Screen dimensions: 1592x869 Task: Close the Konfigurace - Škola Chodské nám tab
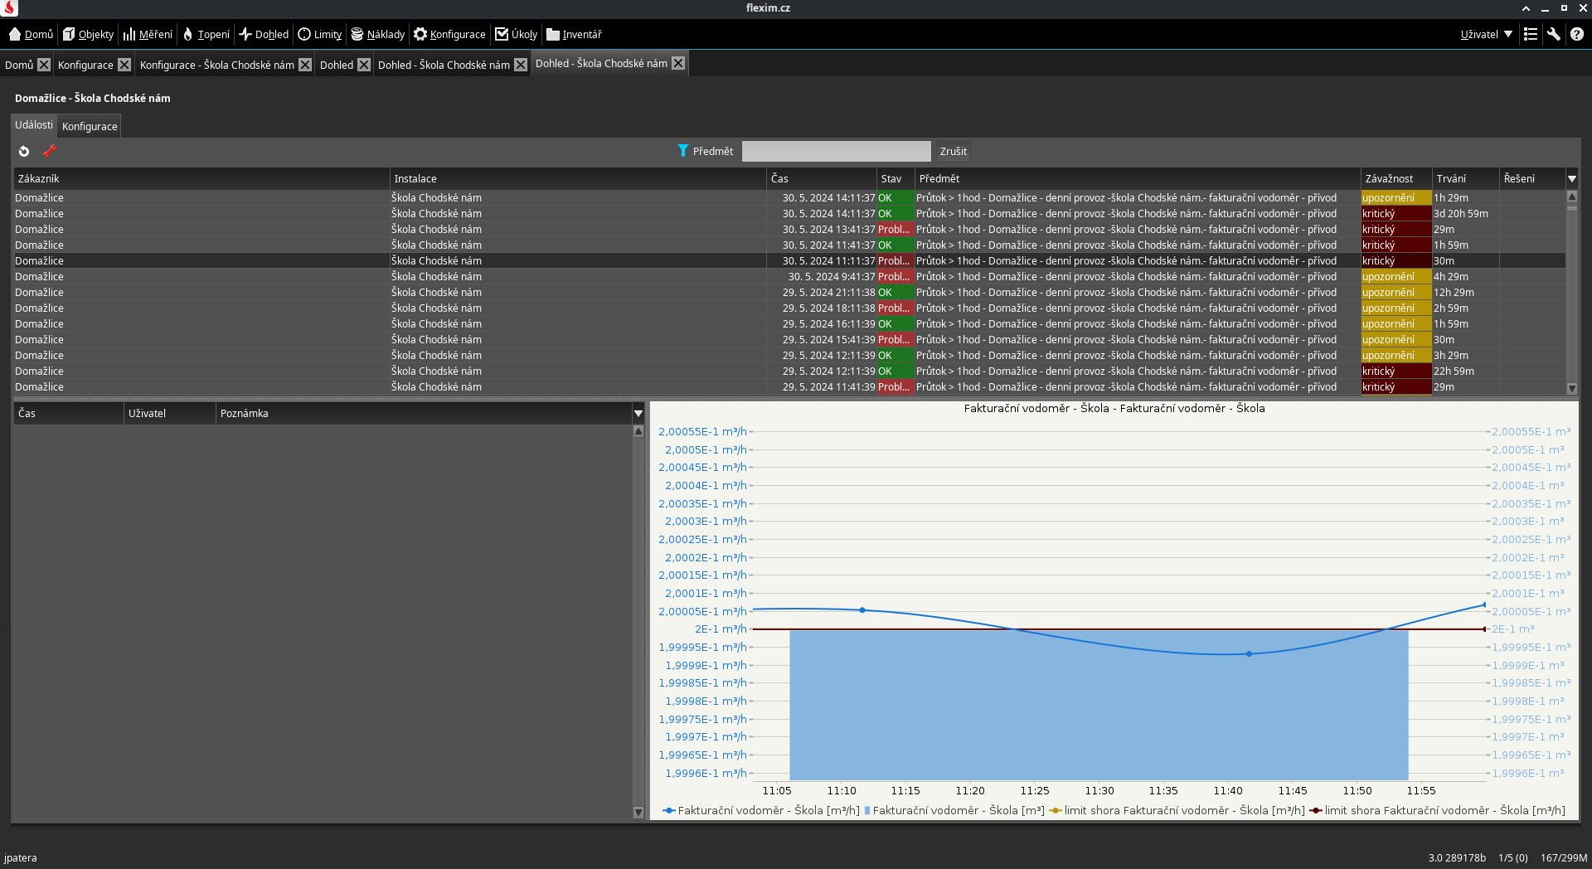(x=305, y=65)
